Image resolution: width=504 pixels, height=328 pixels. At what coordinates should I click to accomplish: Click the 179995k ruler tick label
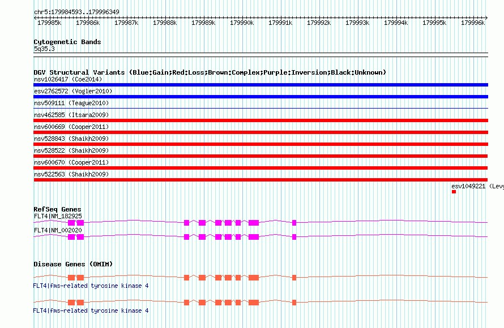(434, 23)
